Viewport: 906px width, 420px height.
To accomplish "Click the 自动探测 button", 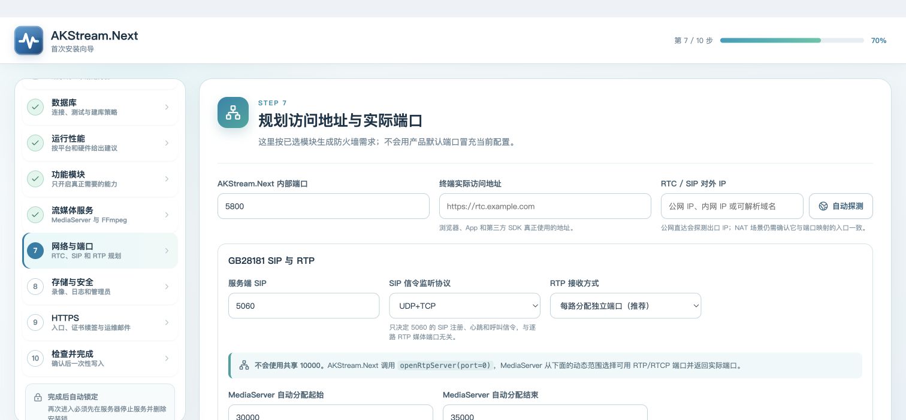I will point(841,206).
